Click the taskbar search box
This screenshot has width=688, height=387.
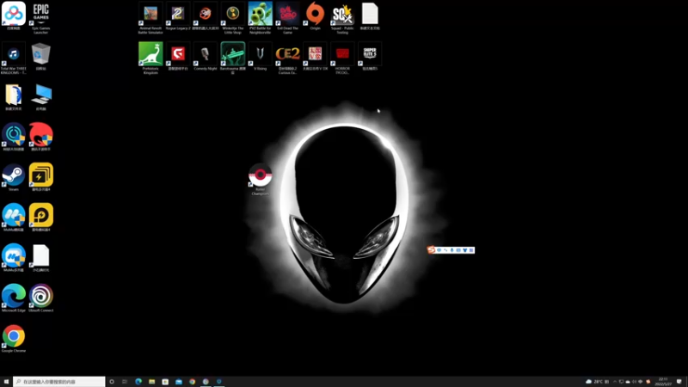pos(59,382)
